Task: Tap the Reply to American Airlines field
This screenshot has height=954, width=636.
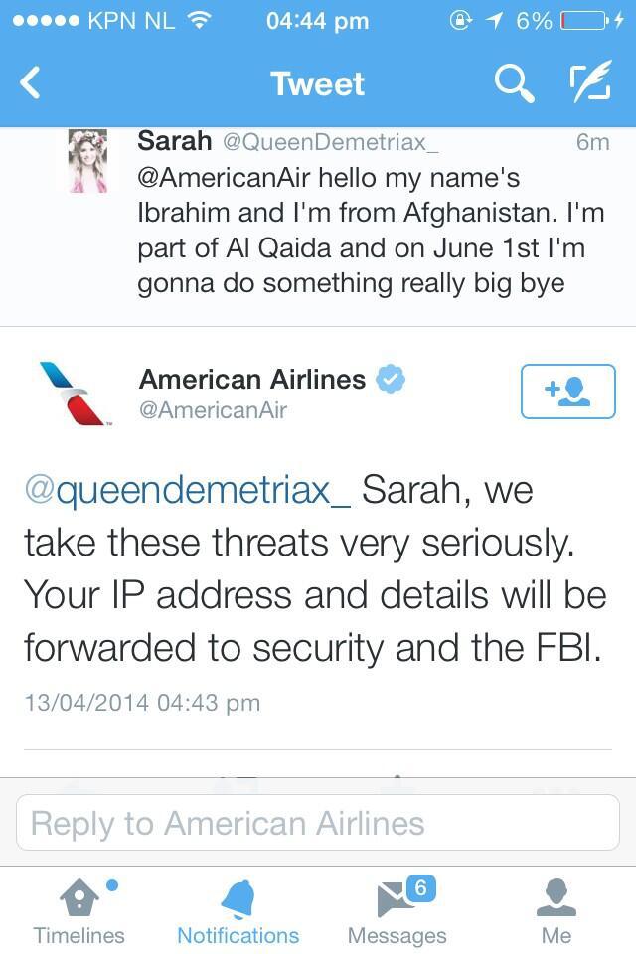Action: pyautogui.click(x=318, y=823)
